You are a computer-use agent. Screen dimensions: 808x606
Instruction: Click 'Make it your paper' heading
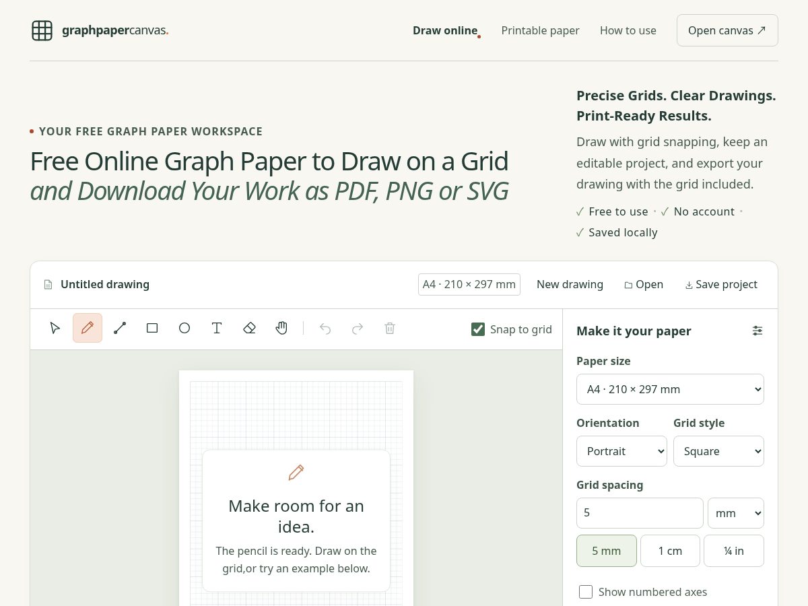pos(634,331)
